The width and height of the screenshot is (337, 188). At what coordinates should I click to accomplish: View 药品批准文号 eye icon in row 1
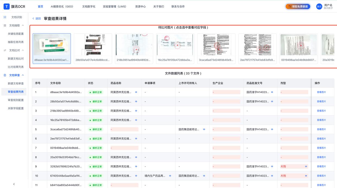pyautogui.click(x=272, y=92)
